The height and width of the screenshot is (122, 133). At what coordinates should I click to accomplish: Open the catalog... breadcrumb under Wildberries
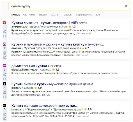click(x=46, y=70)
